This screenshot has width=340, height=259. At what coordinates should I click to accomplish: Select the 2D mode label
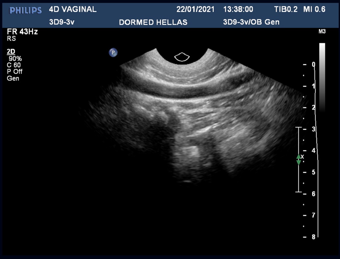click(x=11, y=52)
